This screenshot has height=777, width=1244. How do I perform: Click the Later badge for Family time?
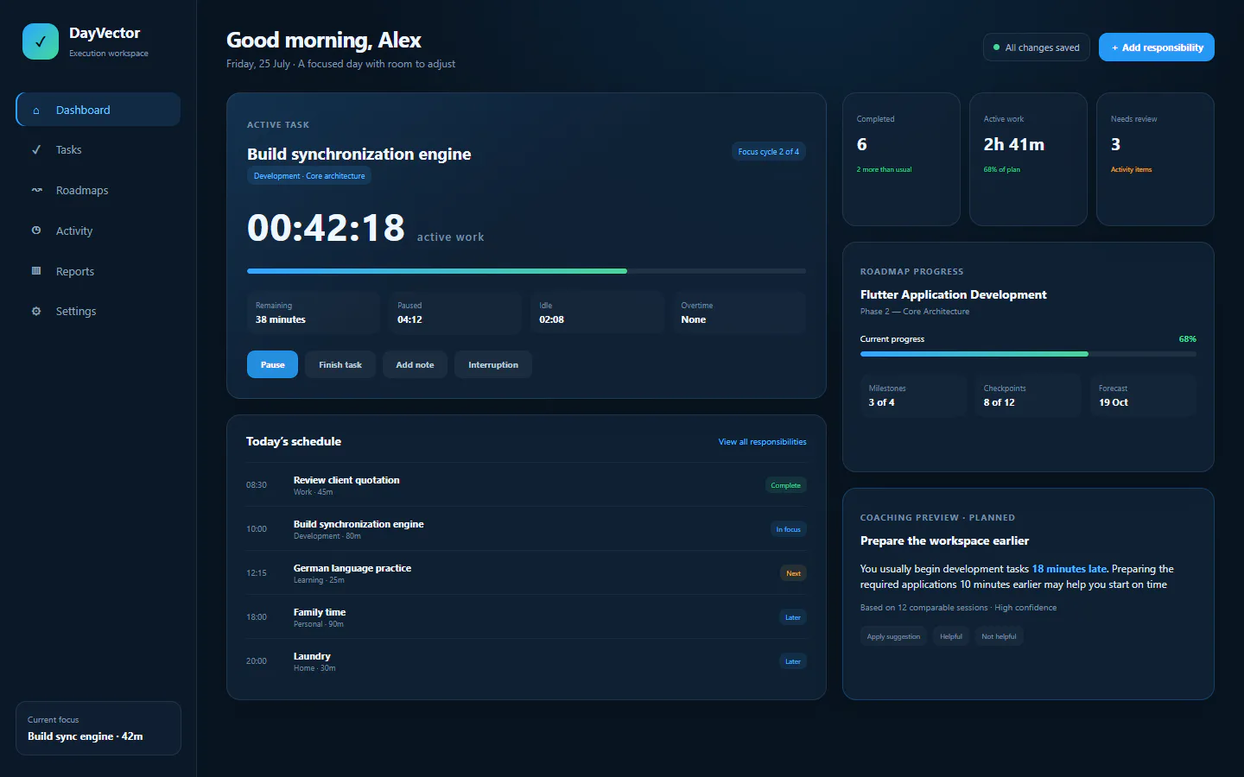coord(792,617)
